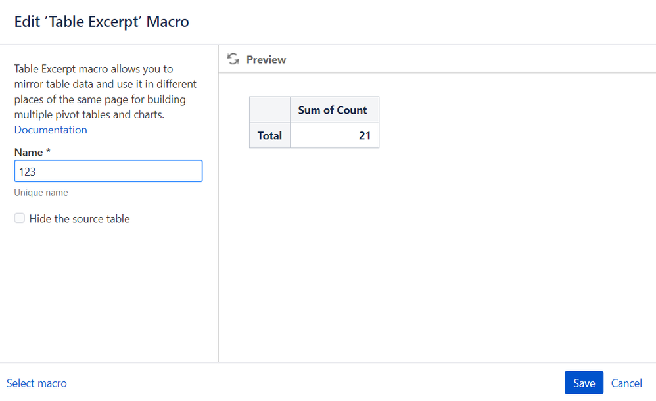This screenshot has height=401, width=656.
Task: Click the Sum of Count column header
Action: tap(333, 110)
